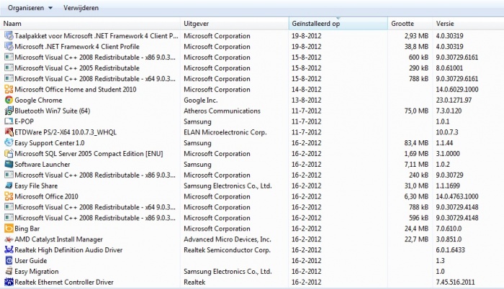Screen dimensions: 504x289
Task: Click the Easy File Share icon
Action: coord(9,185)
